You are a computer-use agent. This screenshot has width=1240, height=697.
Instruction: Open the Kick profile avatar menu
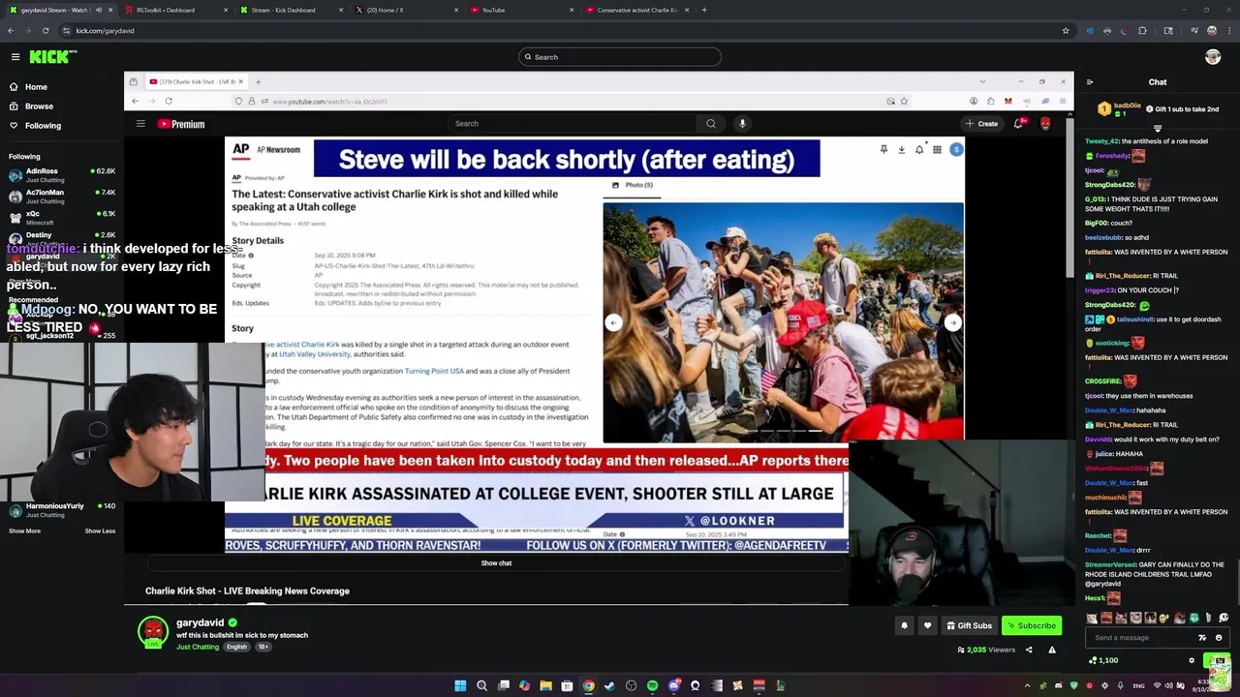[x=1213, y=57]
